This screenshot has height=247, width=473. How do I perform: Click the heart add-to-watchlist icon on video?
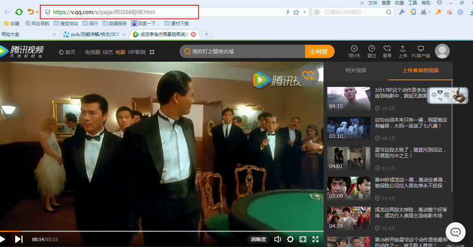pyautogui.click(x=308, y=75)
